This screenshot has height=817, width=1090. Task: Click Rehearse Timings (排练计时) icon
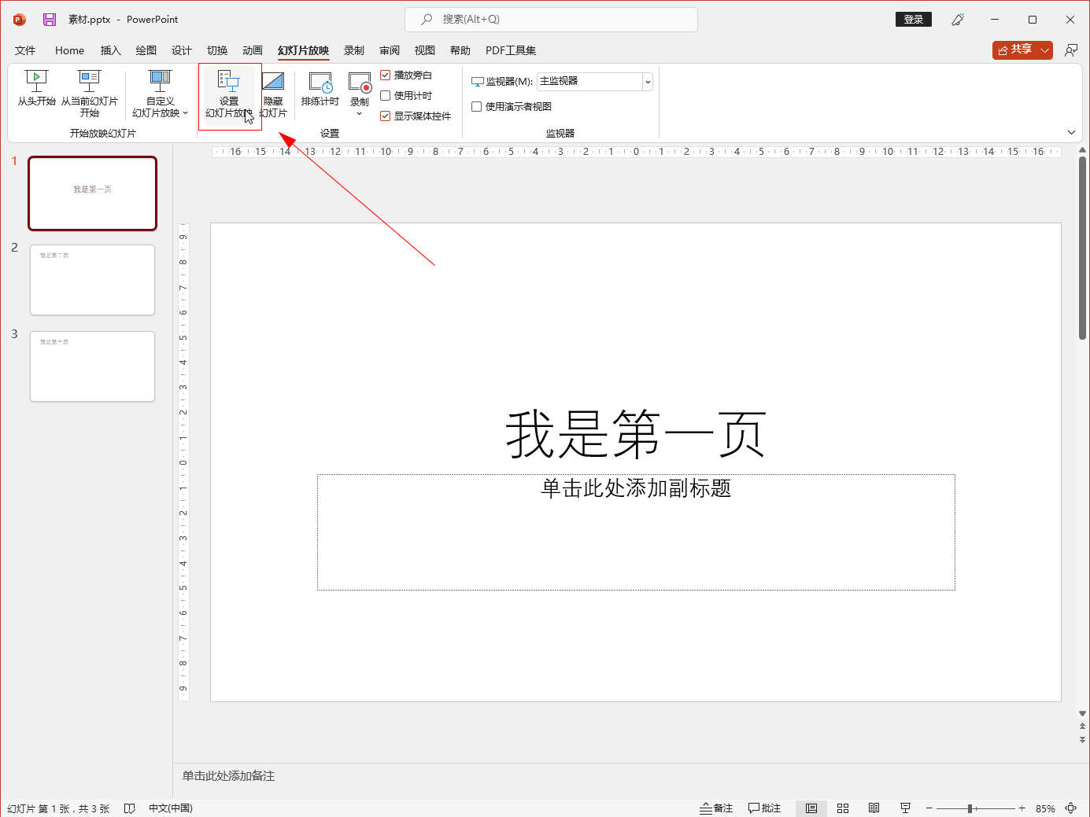tap(320, 83)
